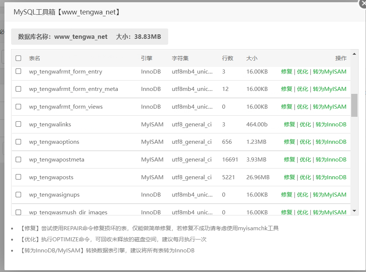Tick the select-all checkbox in table header
The height and width of the screenshot is (272, 366).
(18, 58)
